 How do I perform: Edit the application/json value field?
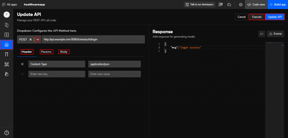(115, 64)
